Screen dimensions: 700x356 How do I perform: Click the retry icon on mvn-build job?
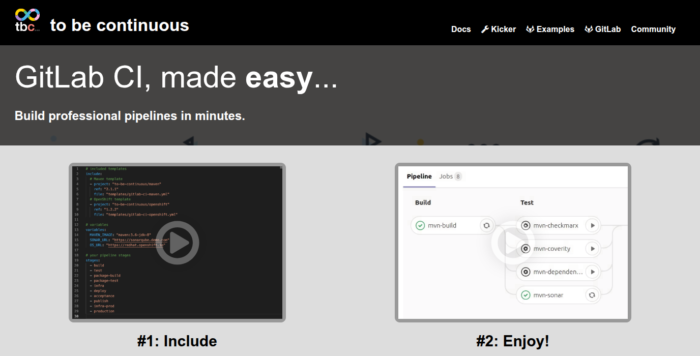486,225
